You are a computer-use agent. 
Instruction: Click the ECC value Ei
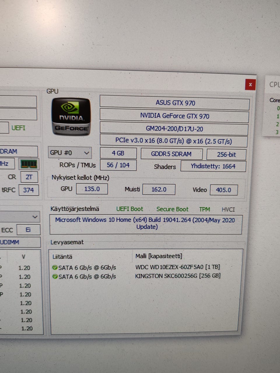28,230
